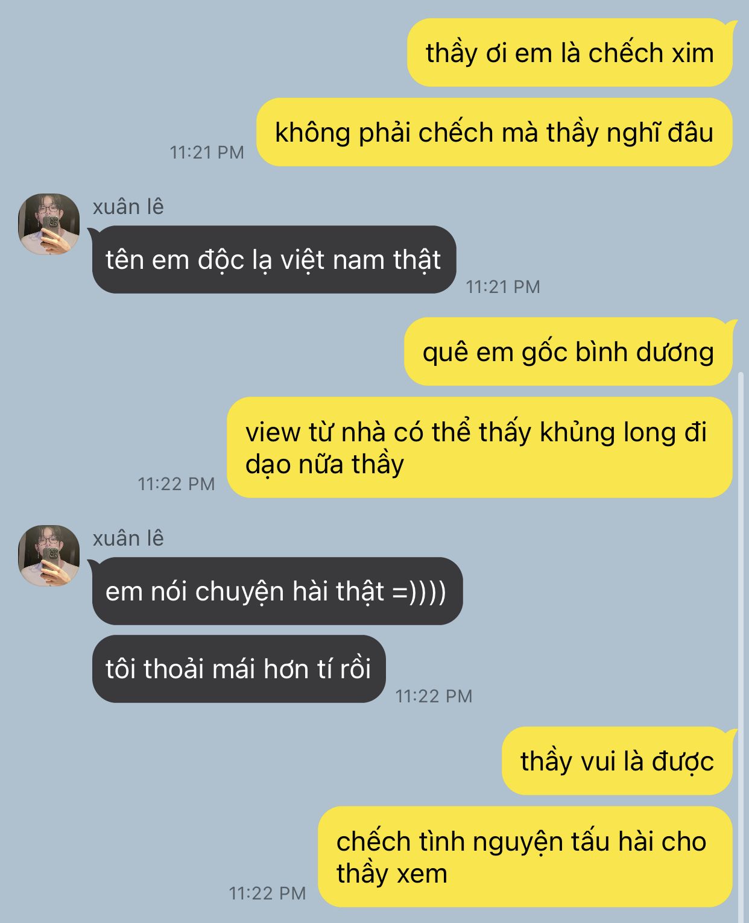Tap the 11:22 PM timestamp after 'tôi thoải mái' bubble
Image resolution: width=749 pixels, height=923 pixels.
(x=434, y=696)
